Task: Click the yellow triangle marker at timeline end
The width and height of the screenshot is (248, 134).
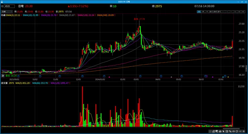Action: coord(228,77)
